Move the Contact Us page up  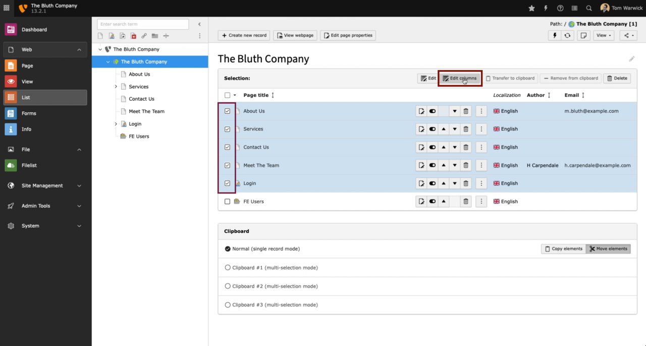444,147
